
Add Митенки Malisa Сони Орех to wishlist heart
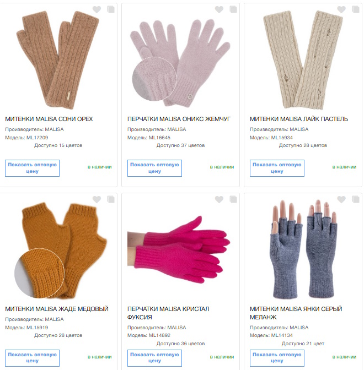pos(97,10)
